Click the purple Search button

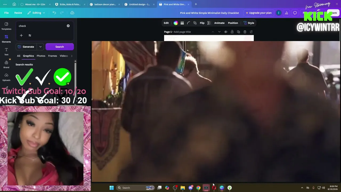[60, 47]
